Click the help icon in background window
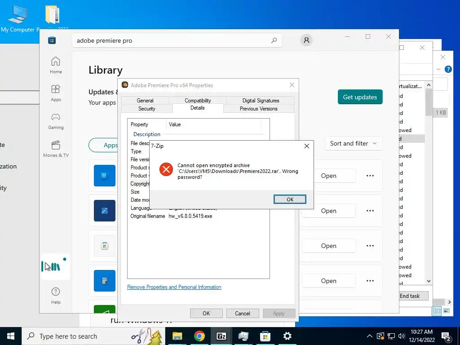Viewport: 460px width, 345px height. [x=448, y=69]
